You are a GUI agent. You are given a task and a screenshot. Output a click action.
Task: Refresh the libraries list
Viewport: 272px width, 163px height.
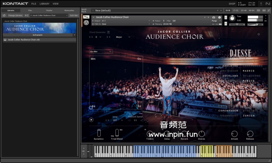pyautogui.click(x=4, y=15)
